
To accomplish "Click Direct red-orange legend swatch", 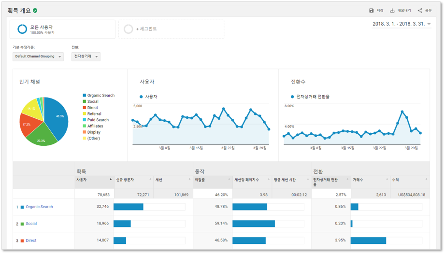I will pos(84,108).
